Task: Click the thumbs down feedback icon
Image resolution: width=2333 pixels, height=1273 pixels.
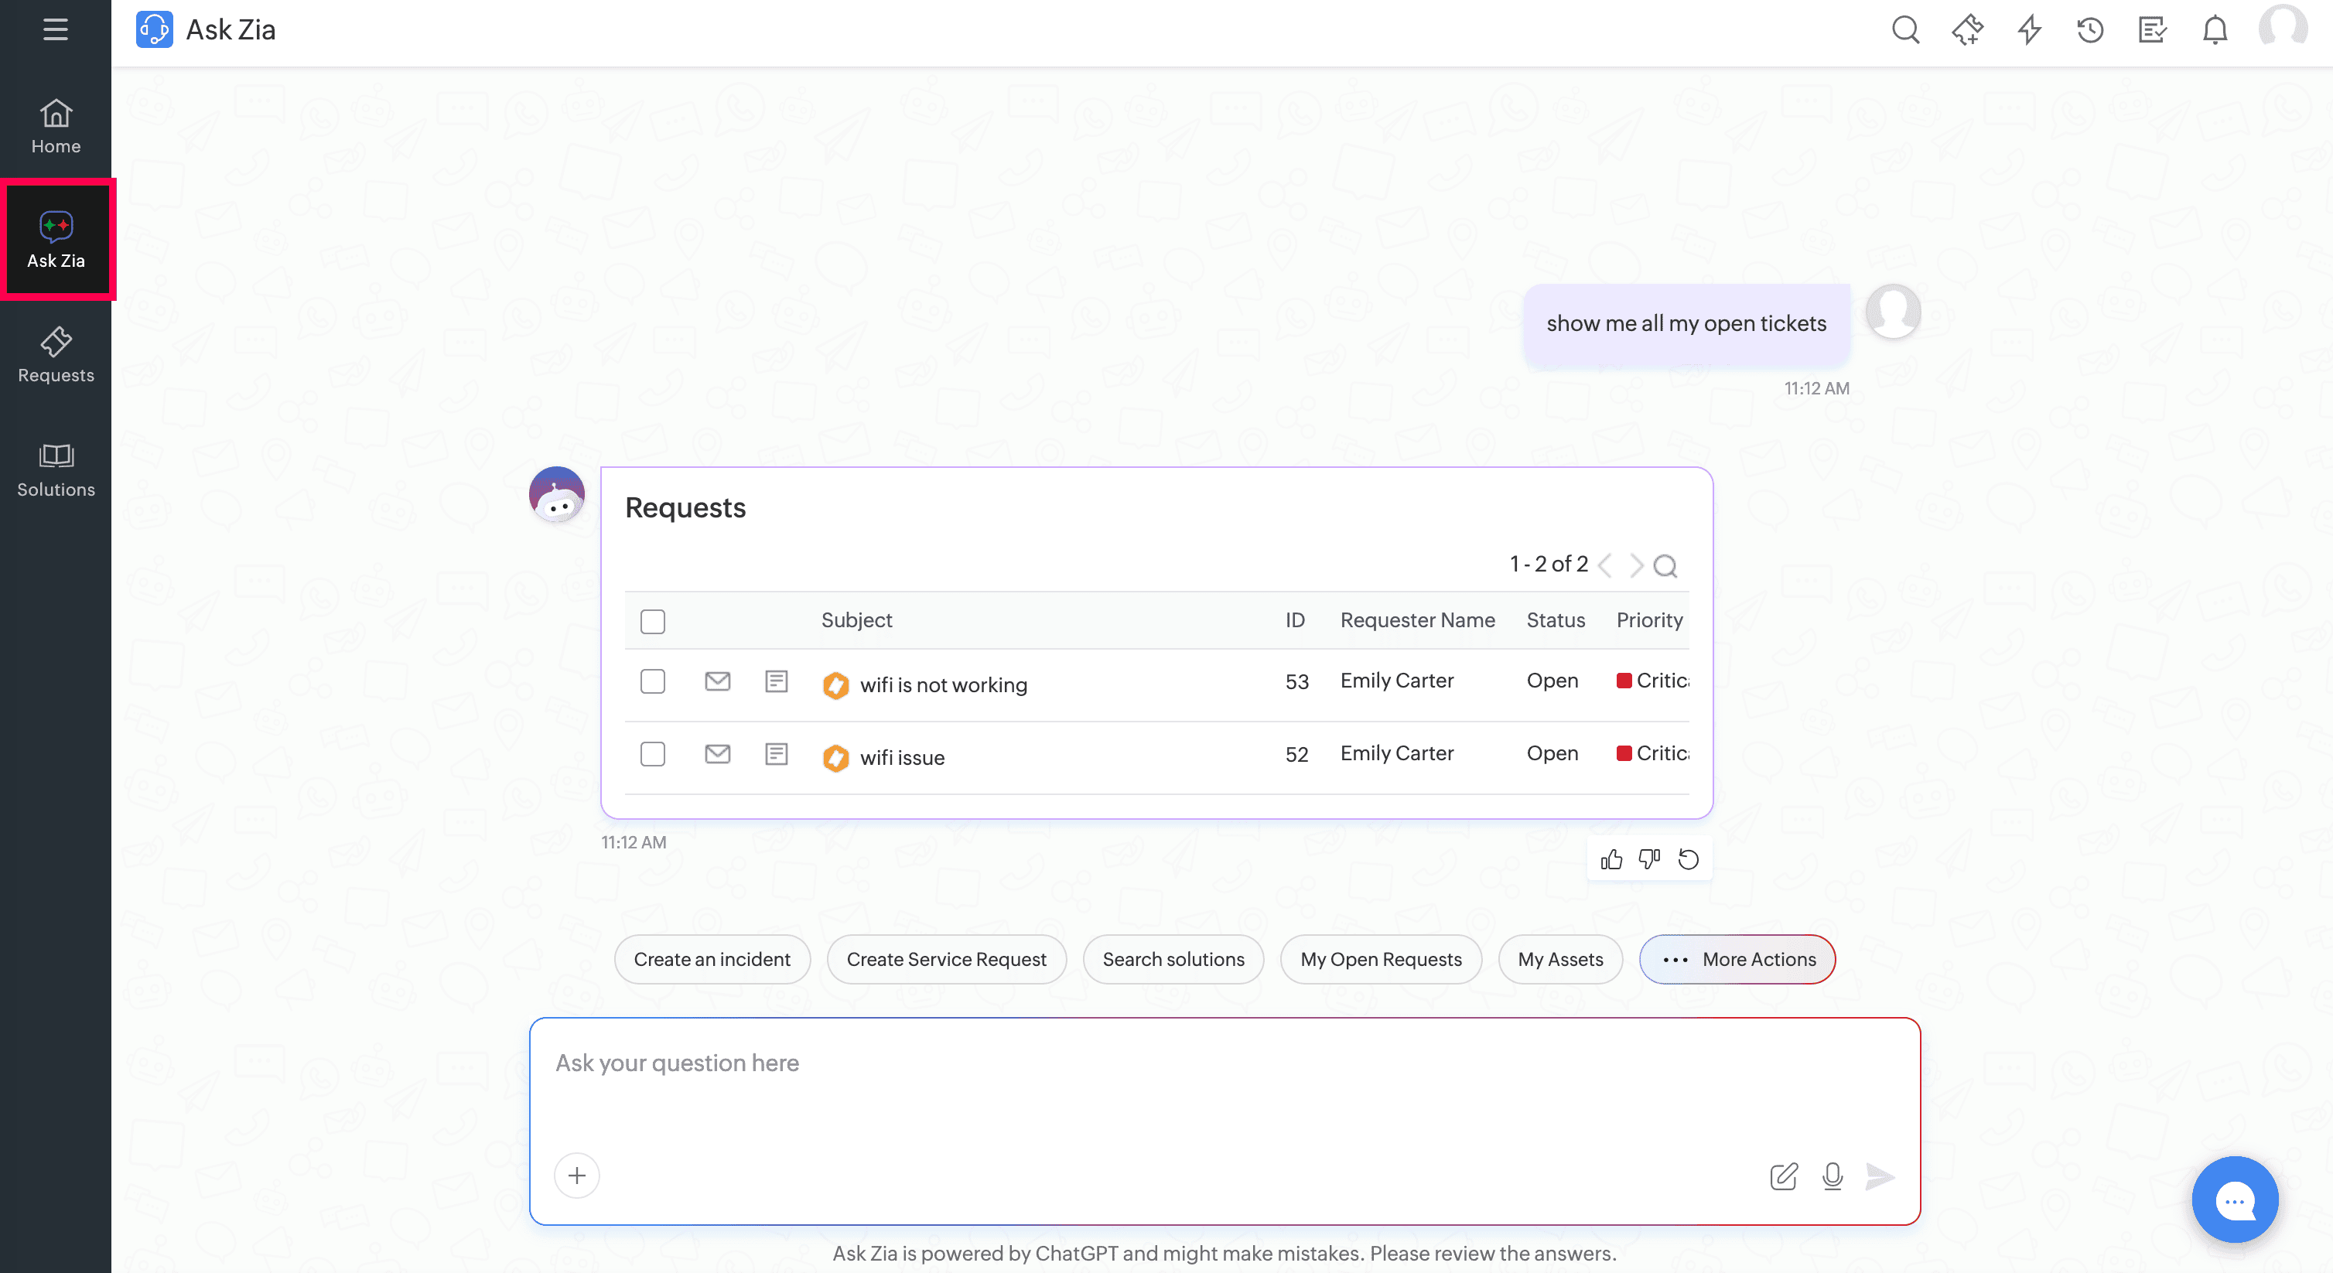Action: [1649, 859]
